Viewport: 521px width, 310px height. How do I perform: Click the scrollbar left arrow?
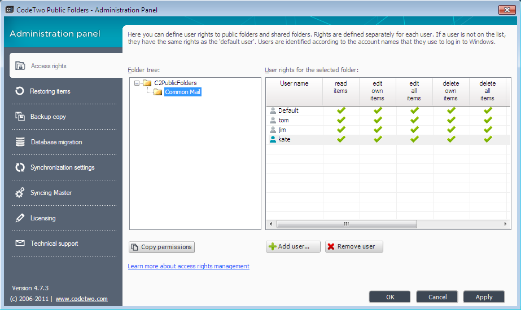[x=271, y=224]
